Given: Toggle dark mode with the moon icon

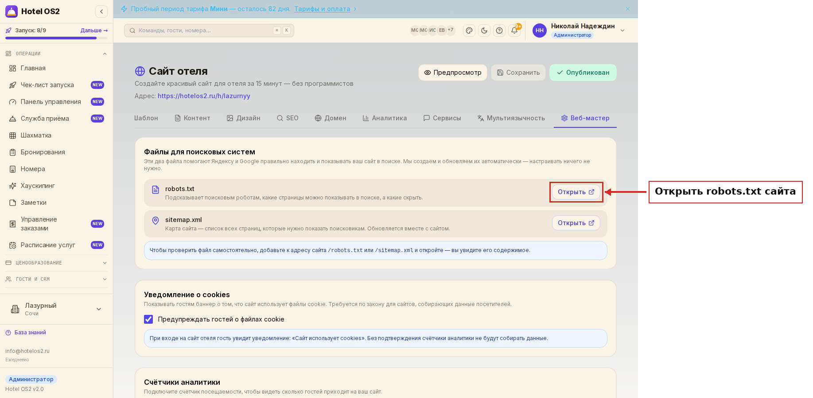Looking at the screenshot, I should click(484, 31).
